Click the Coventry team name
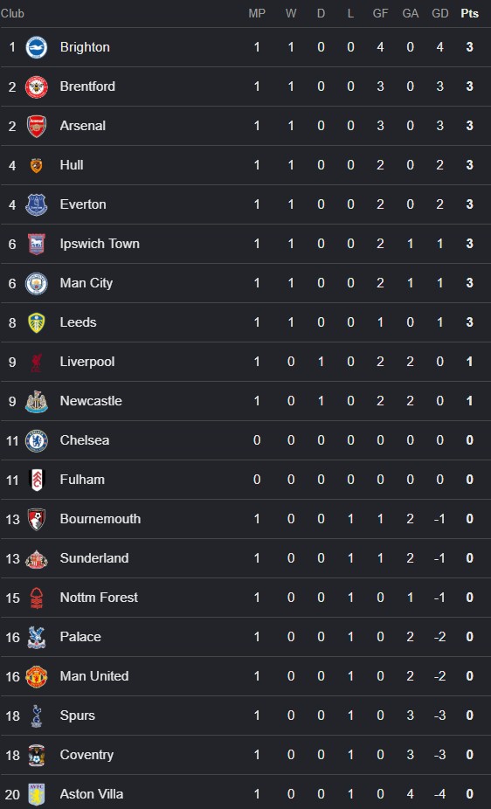491x809 pixels. click(86, 755)
